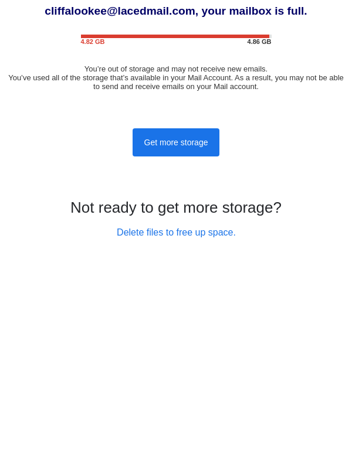Click the Get more storage button
The image size is (352, 450).
click(x=176, y=142)
